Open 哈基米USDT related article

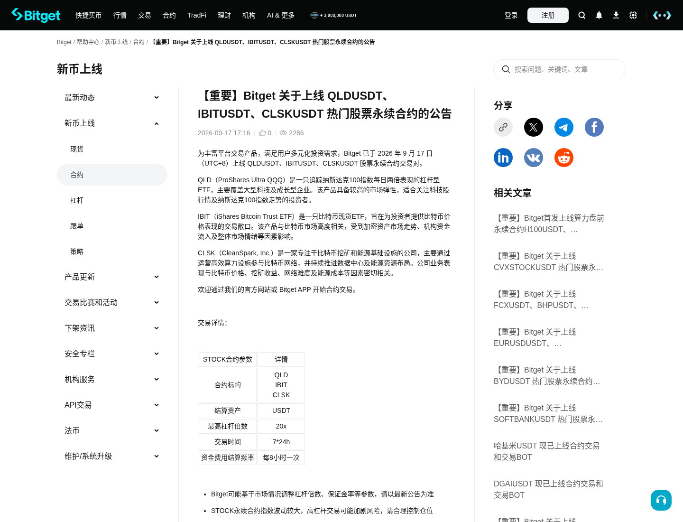pyautogui.click(x=549, y=452)
